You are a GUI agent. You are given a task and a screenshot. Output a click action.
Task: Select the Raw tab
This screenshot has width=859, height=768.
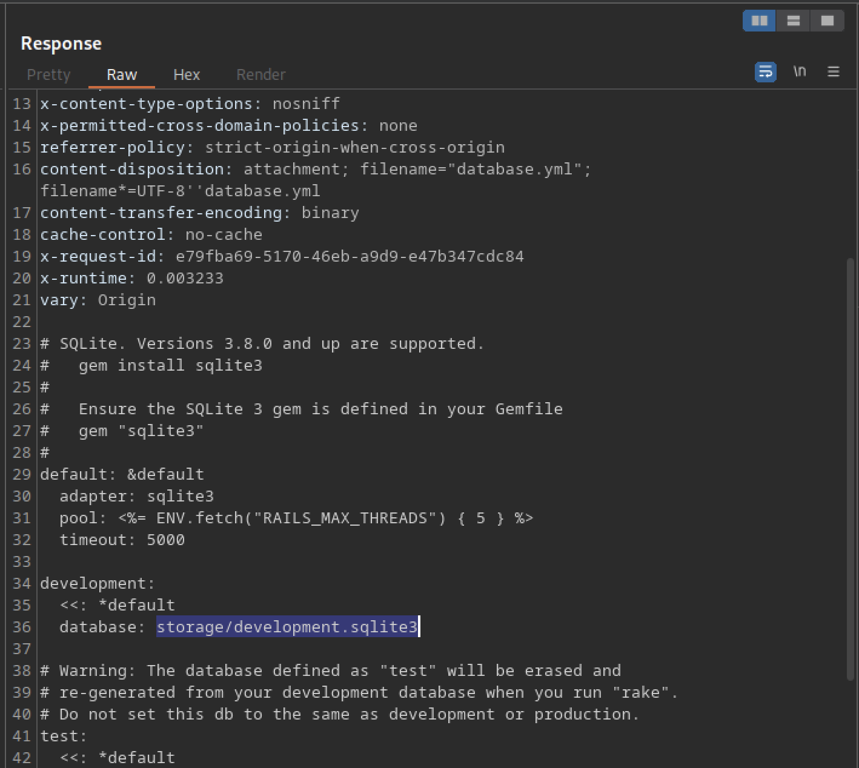click(x=122, y=74)
